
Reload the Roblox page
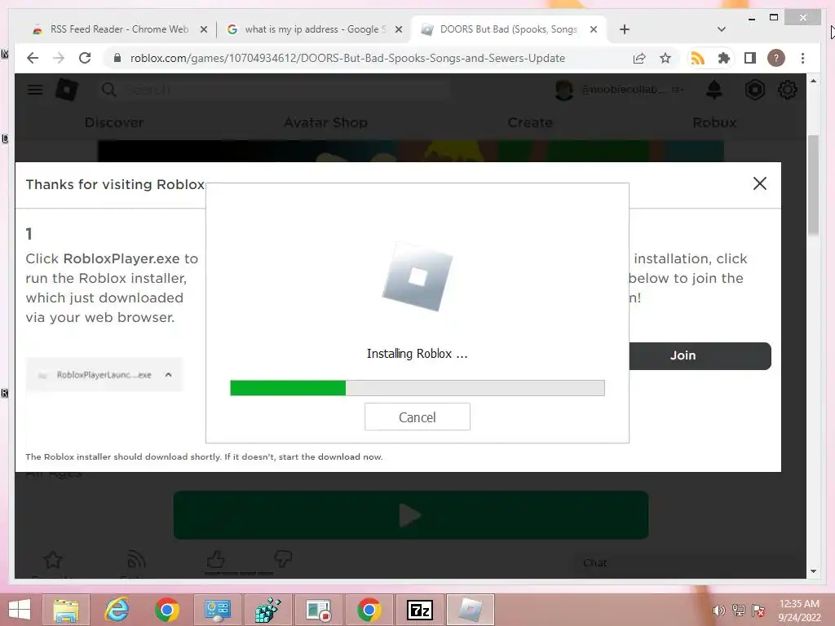pyautogui.click(x=85, y=58)
